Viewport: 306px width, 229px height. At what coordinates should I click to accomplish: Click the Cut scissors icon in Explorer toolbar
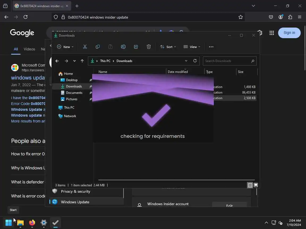[85, 47]
